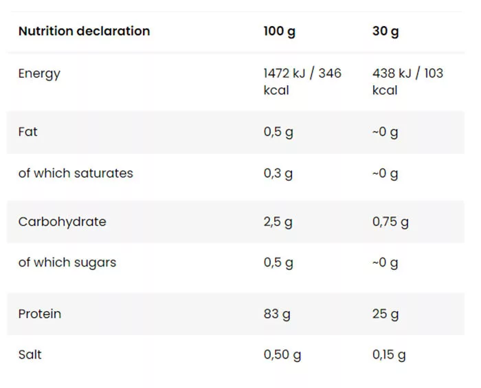The image size is (481, 388).
Task: Click the Nutrition declaration header
Action: [x=84, y=31]
